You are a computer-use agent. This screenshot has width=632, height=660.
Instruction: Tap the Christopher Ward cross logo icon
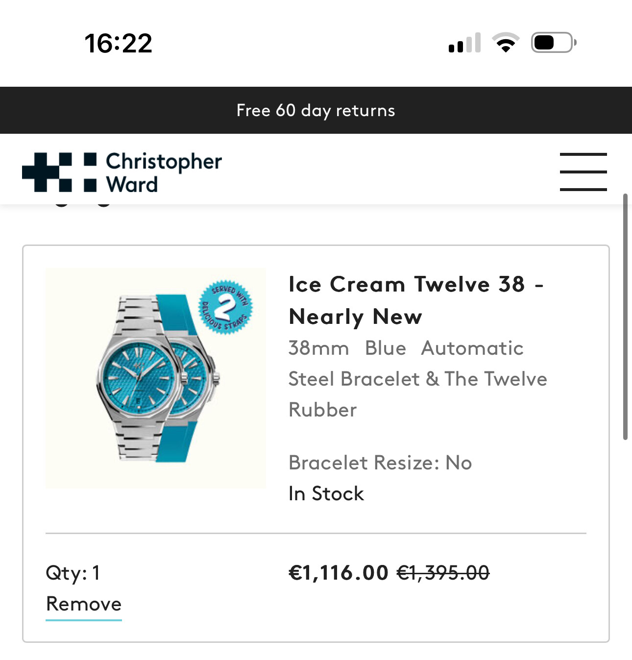59,172
